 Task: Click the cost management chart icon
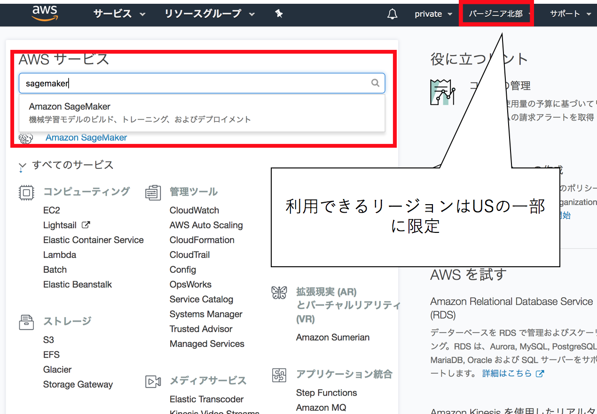point(442,92)
